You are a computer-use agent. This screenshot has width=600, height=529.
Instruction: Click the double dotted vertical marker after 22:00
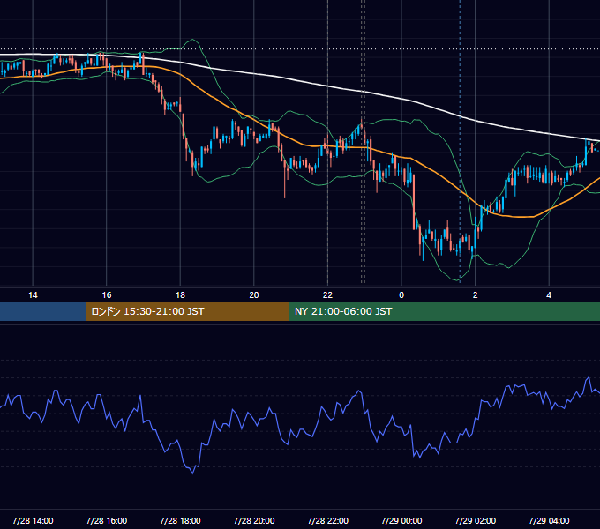tap(363, 141)
